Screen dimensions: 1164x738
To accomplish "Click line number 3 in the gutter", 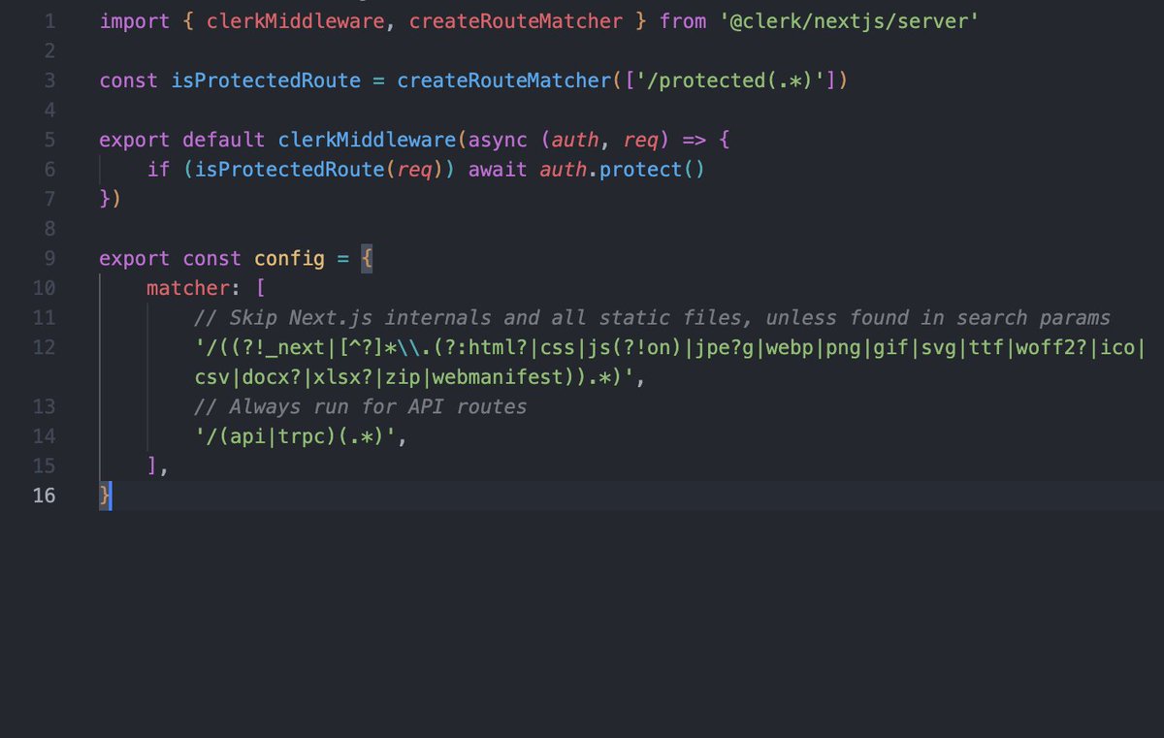I will (x=49, y=80).
